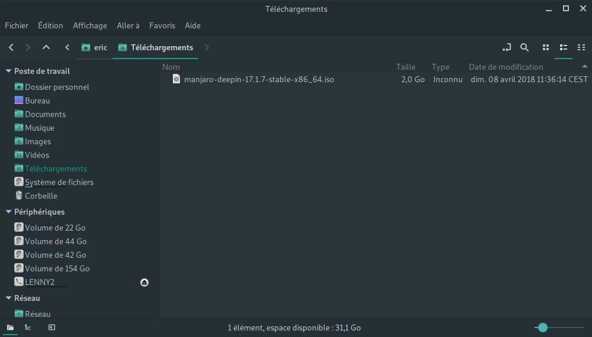Image resolution: width=592 pixels, height=337 pixels.
Task: Open Volume de 154 Go
Action: click(x=57, y=268)
